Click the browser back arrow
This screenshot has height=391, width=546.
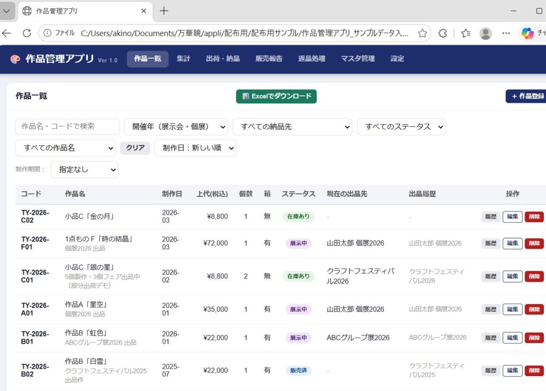(6, 33)
